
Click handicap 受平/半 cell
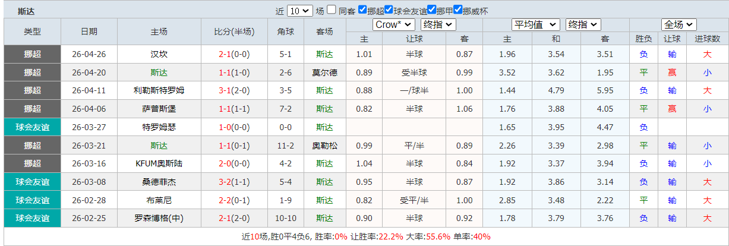tap(414, 201)
